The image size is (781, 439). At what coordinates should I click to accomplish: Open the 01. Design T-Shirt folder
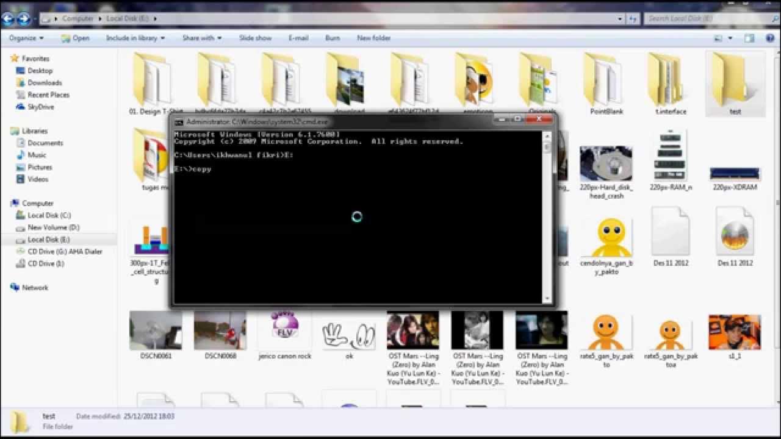(156, 84)
